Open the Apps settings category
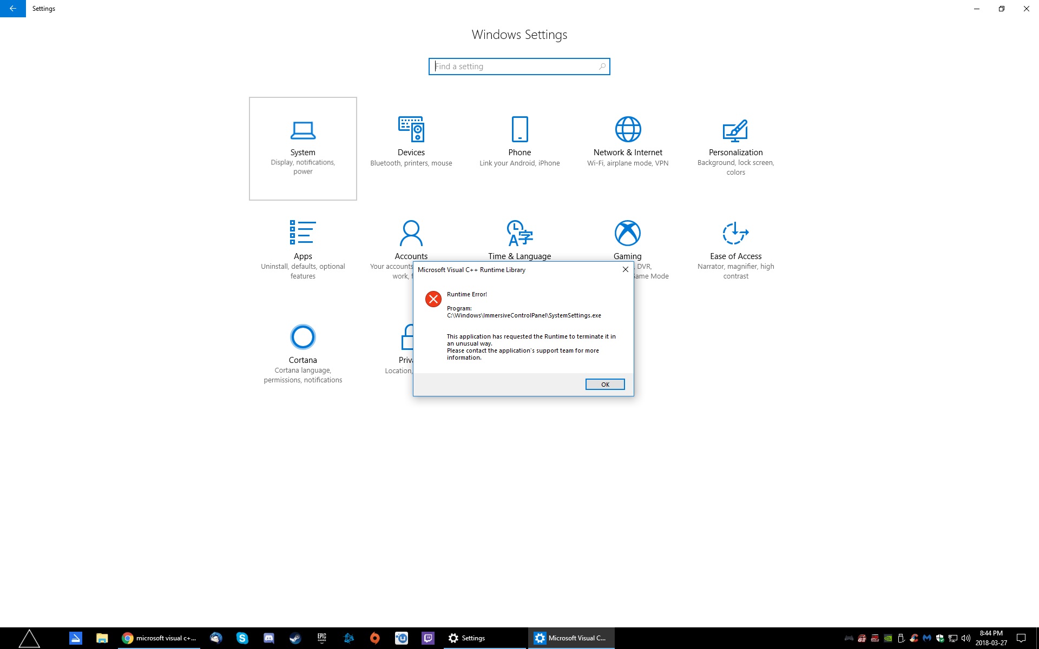The width and height of the screenshot is (1039, 649). point(303,249)
